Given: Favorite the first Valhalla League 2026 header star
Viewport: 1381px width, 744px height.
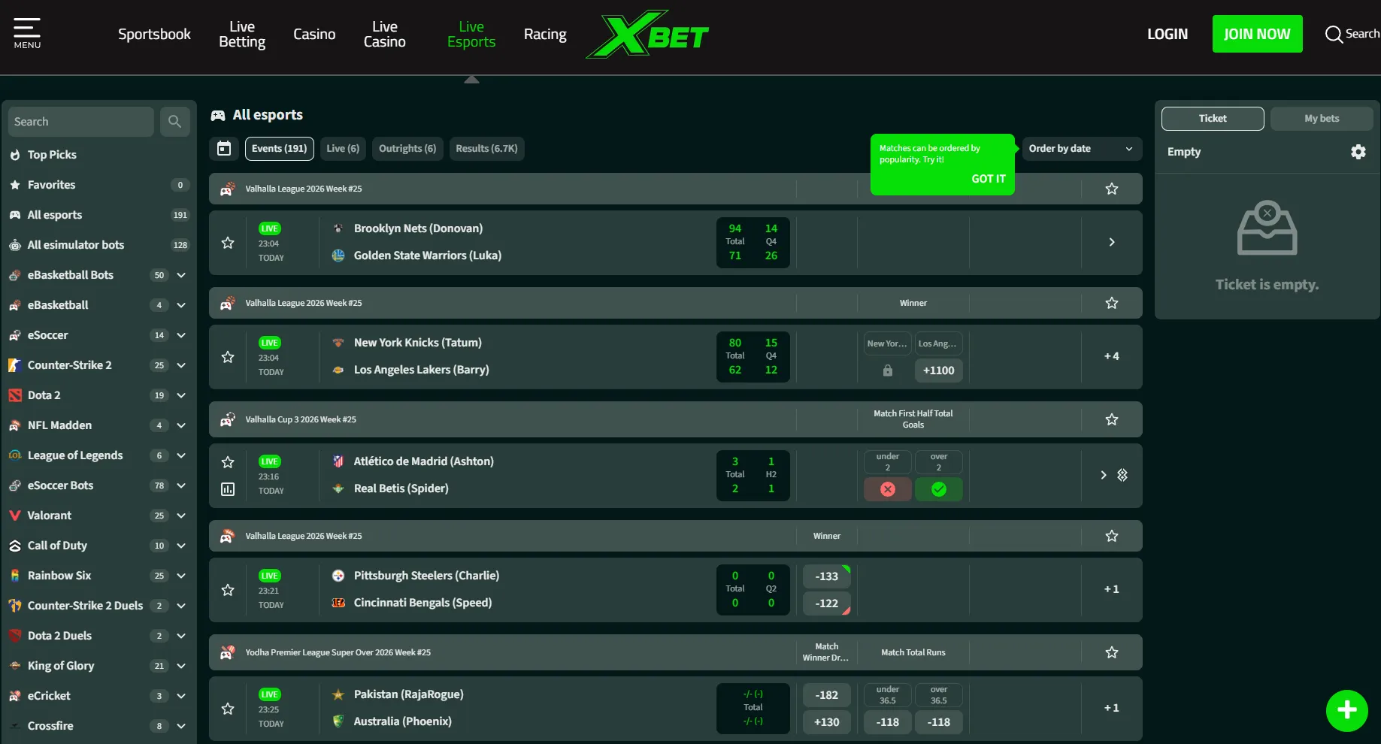Looking at the screenshot, I should (1112, 189).
